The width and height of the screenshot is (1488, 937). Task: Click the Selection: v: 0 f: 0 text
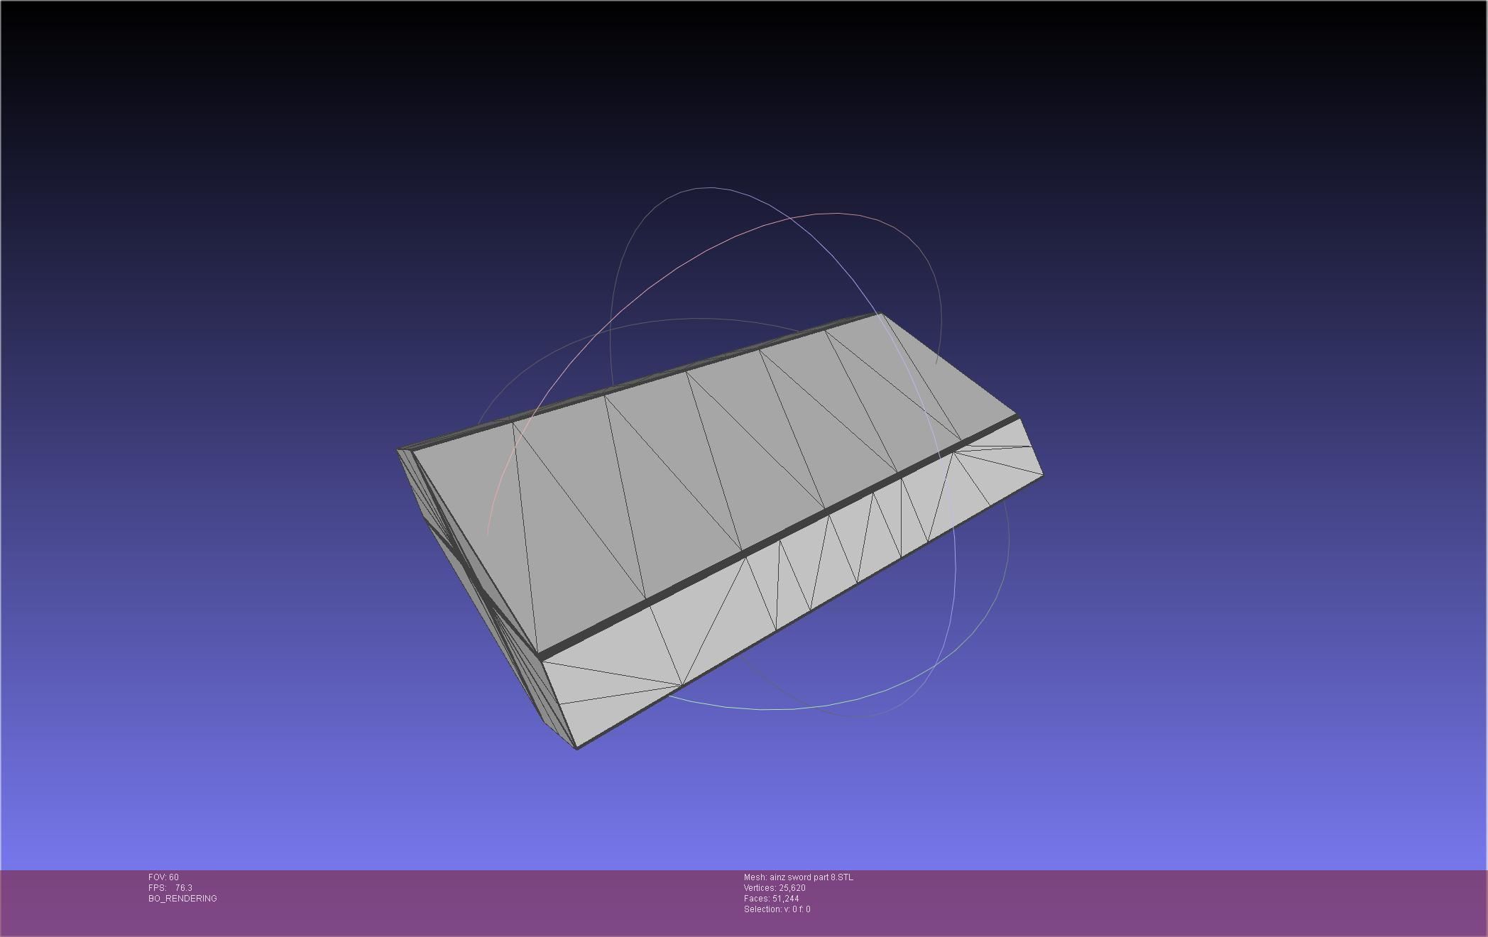(777, 909)
